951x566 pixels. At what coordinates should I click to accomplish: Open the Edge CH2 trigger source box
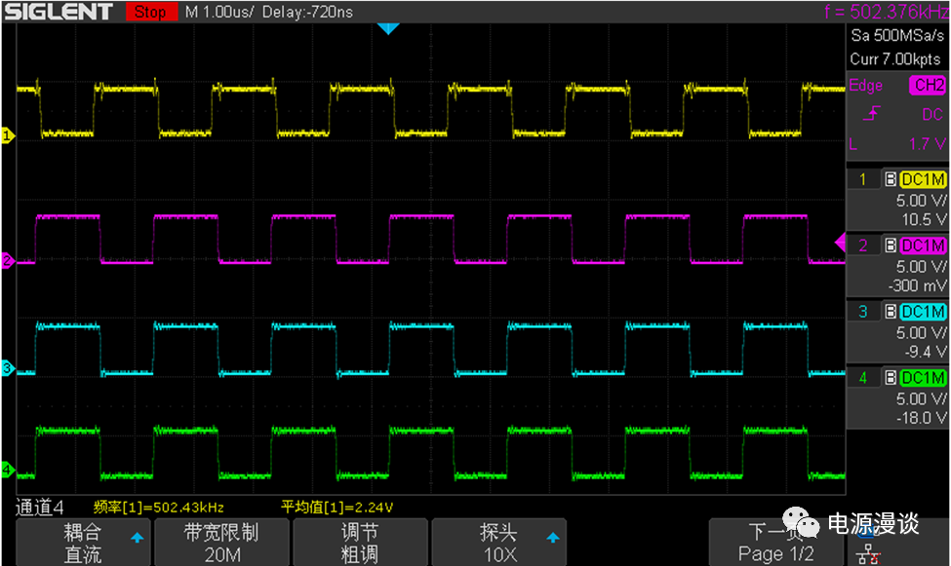tap(896, 86)
